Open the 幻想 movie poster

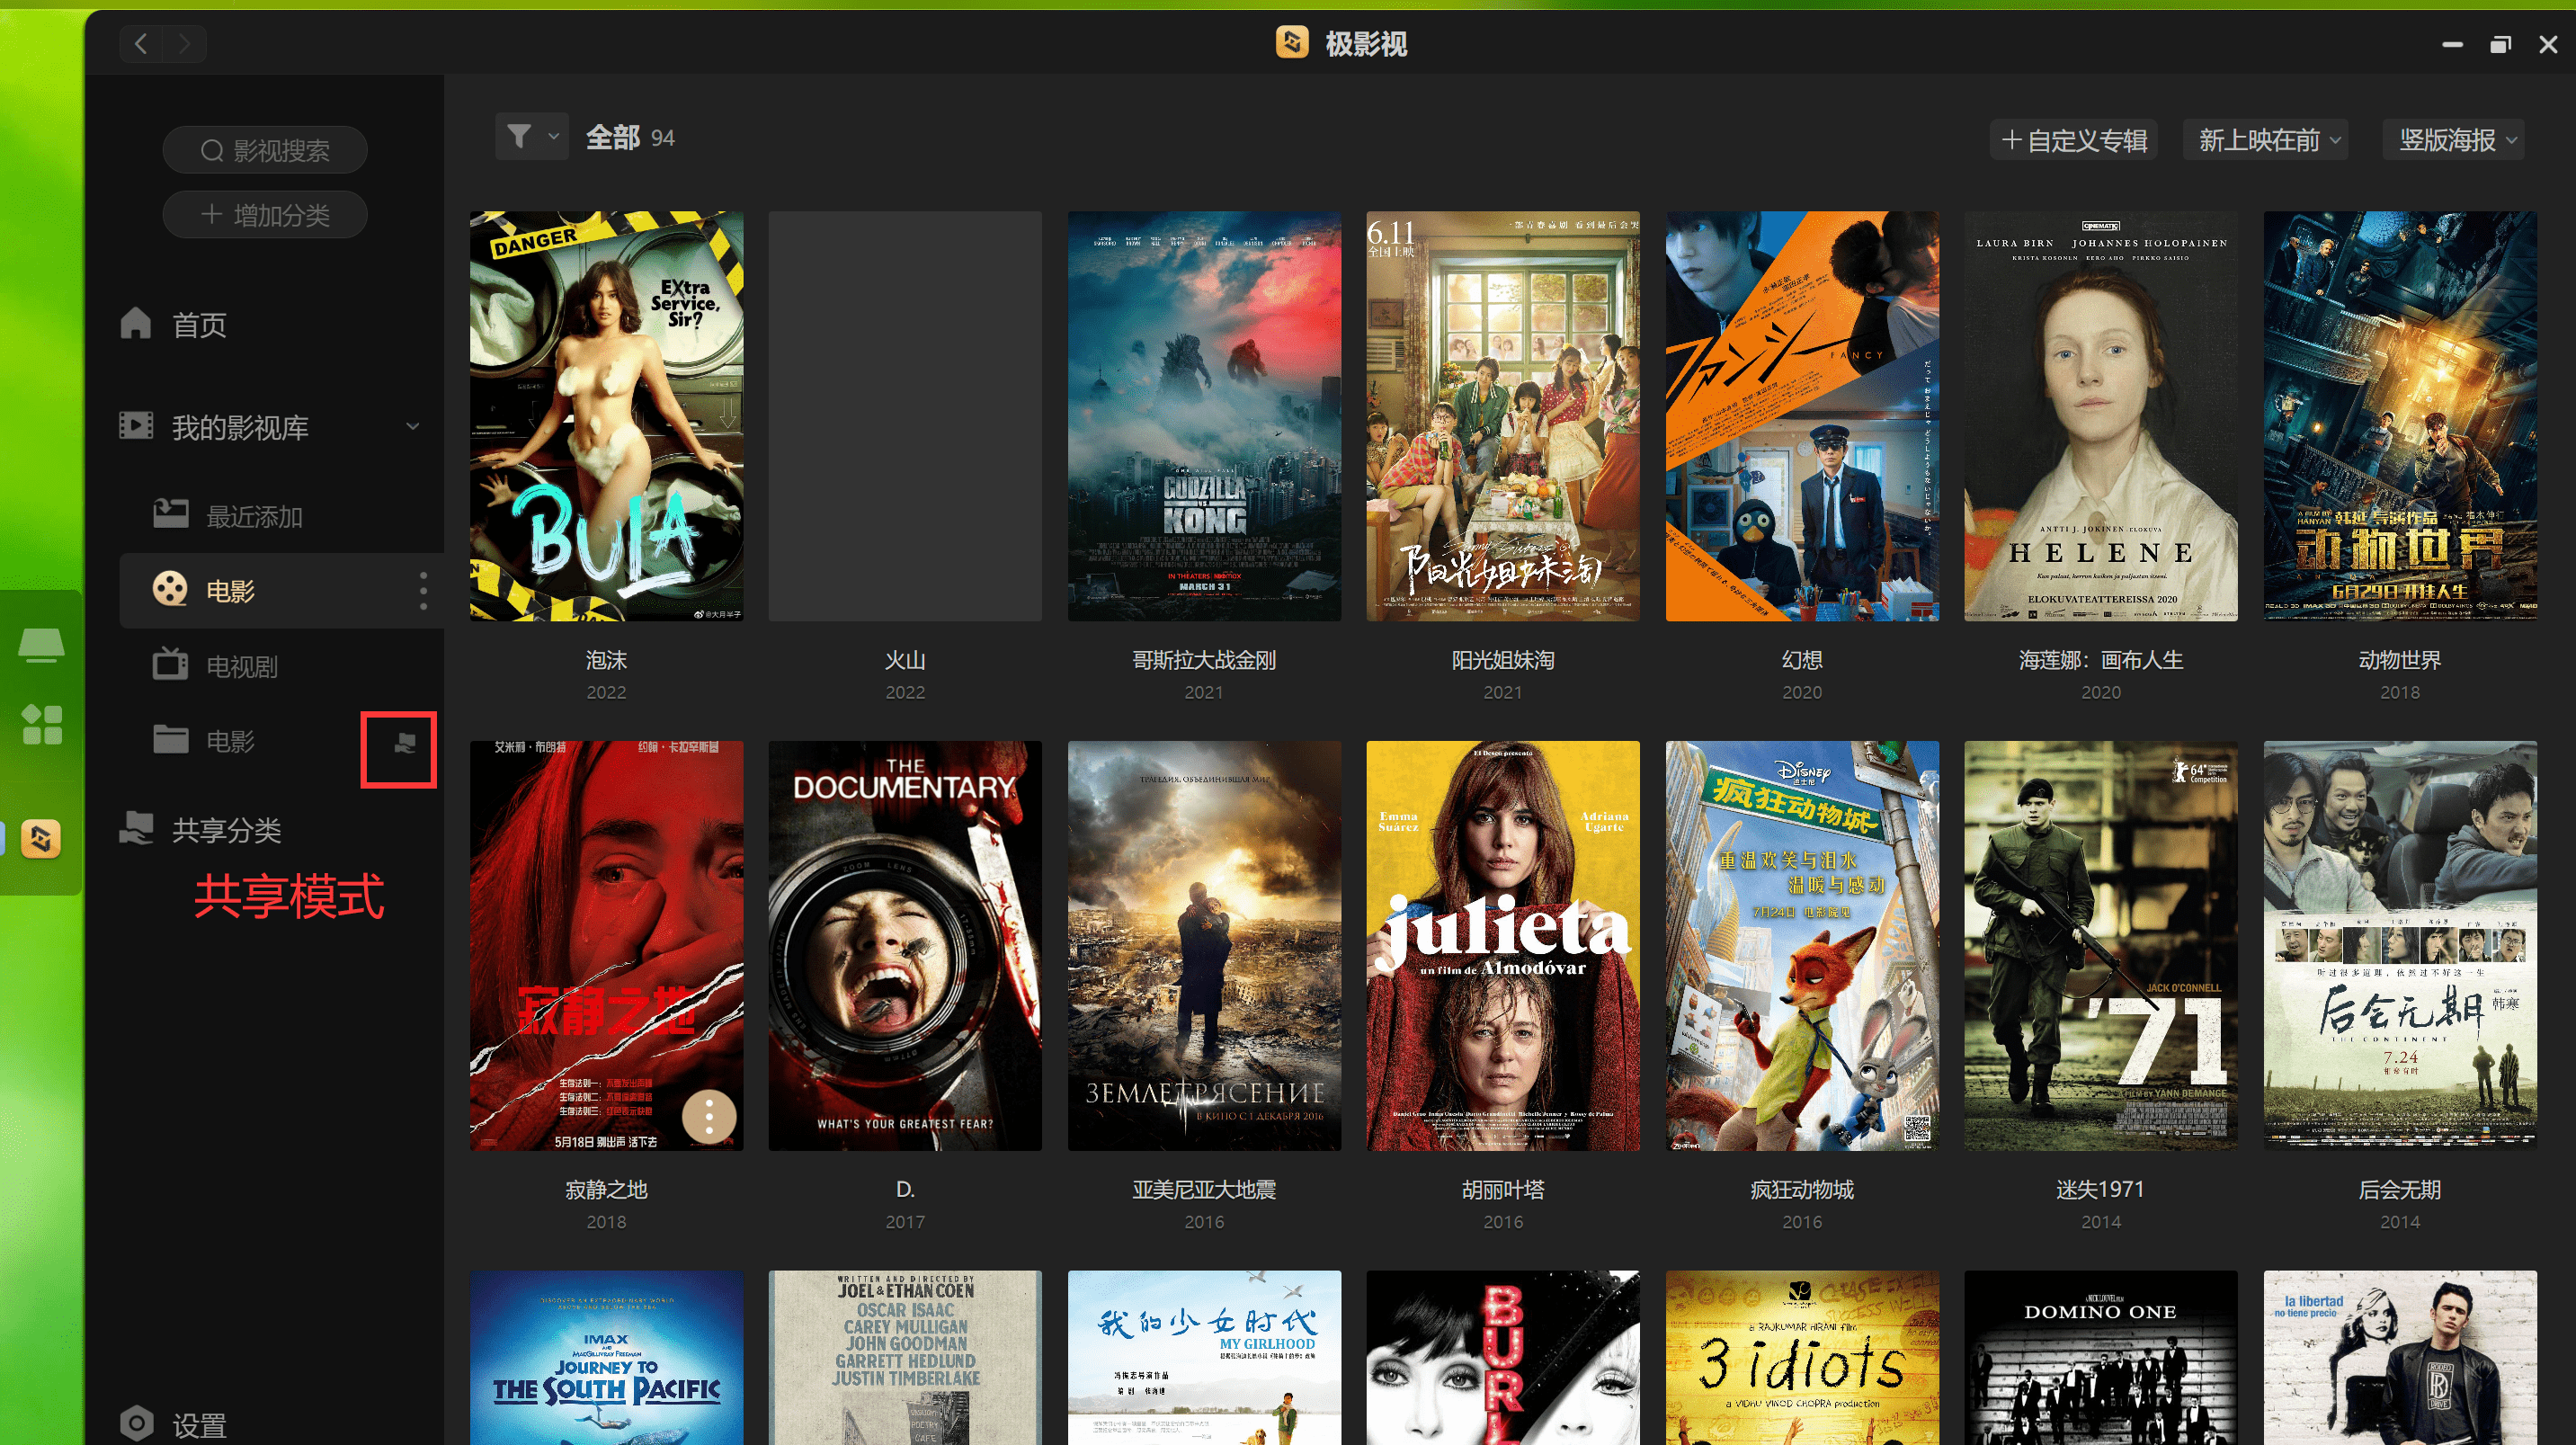[x=1802, y=416]
